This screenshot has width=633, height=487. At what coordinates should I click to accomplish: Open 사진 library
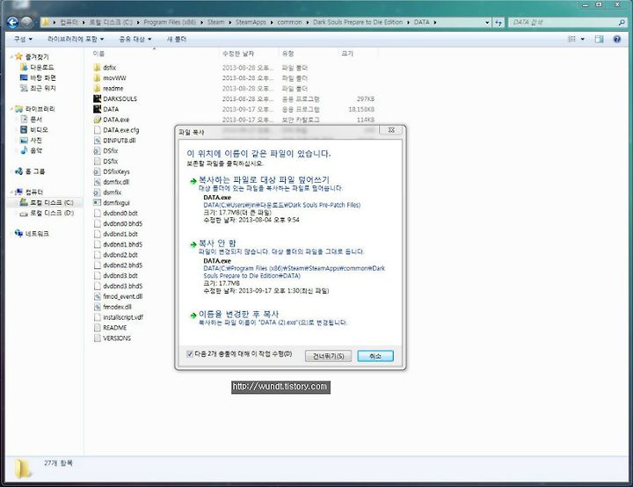[x=36, y=140]
